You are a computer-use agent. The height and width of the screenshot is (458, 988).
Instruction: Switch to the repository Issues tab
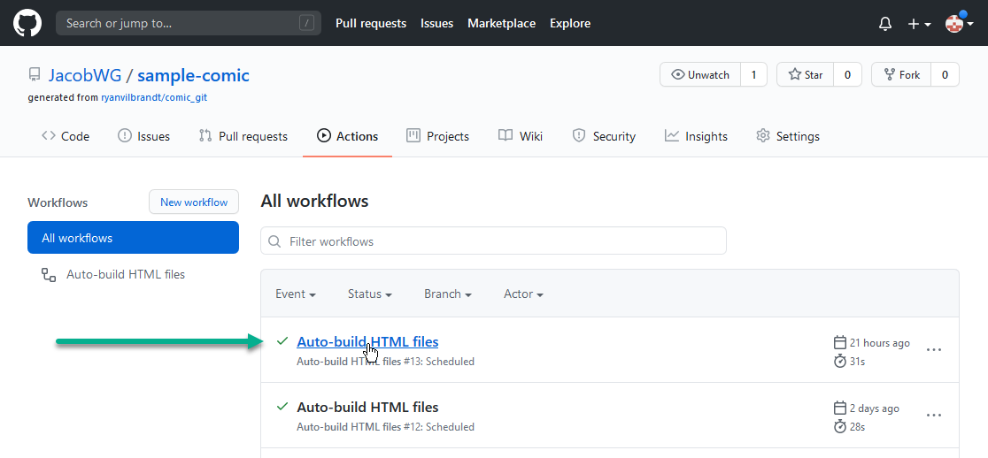[143, 136]
